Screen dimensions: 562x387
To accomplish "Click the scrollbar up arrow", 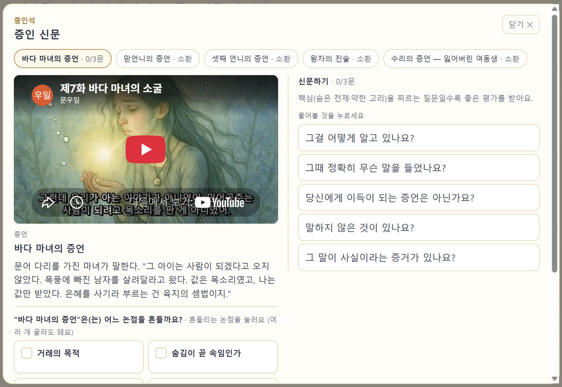I will (x=555, y=8).
